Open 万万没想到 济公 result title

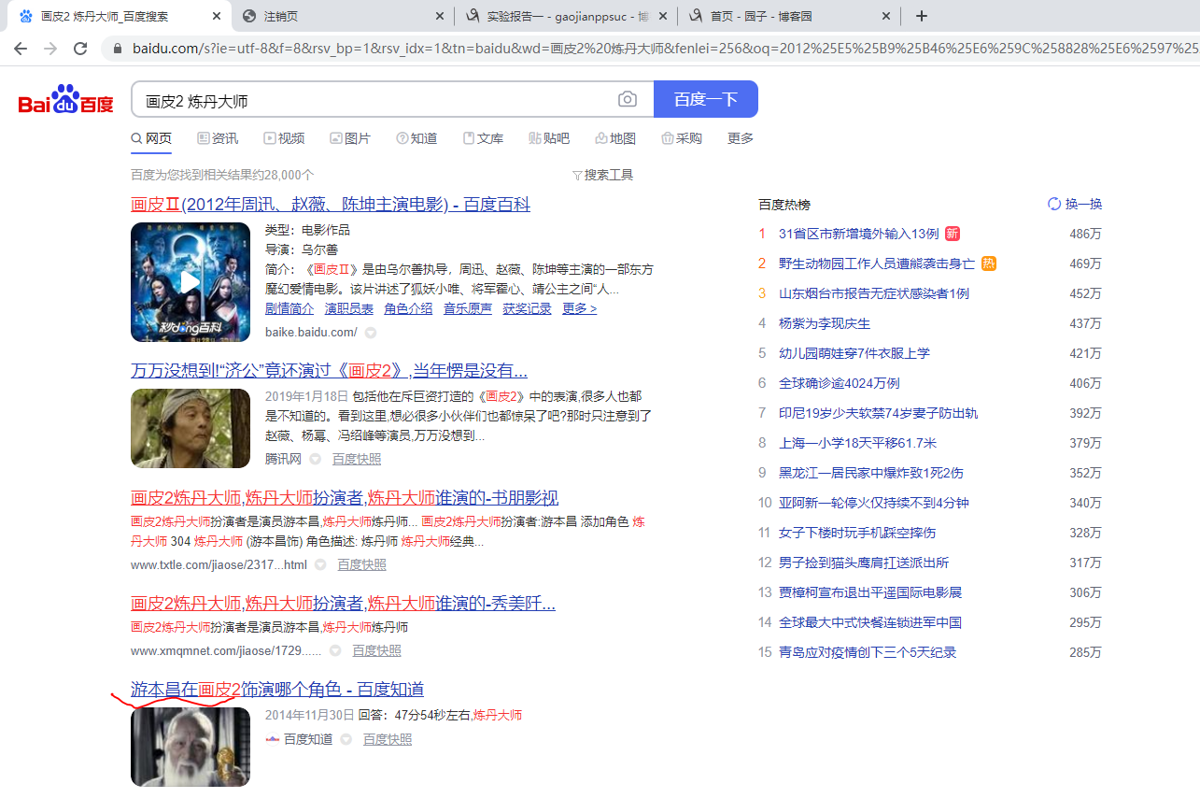(329, 370)
